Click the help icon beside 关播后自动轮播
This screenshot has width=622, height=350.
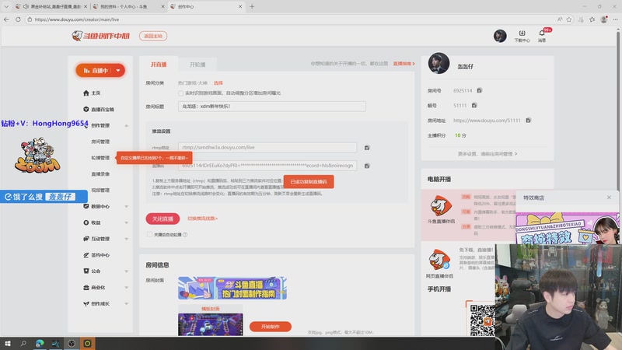pyautogui.click(x=185, y=235)
